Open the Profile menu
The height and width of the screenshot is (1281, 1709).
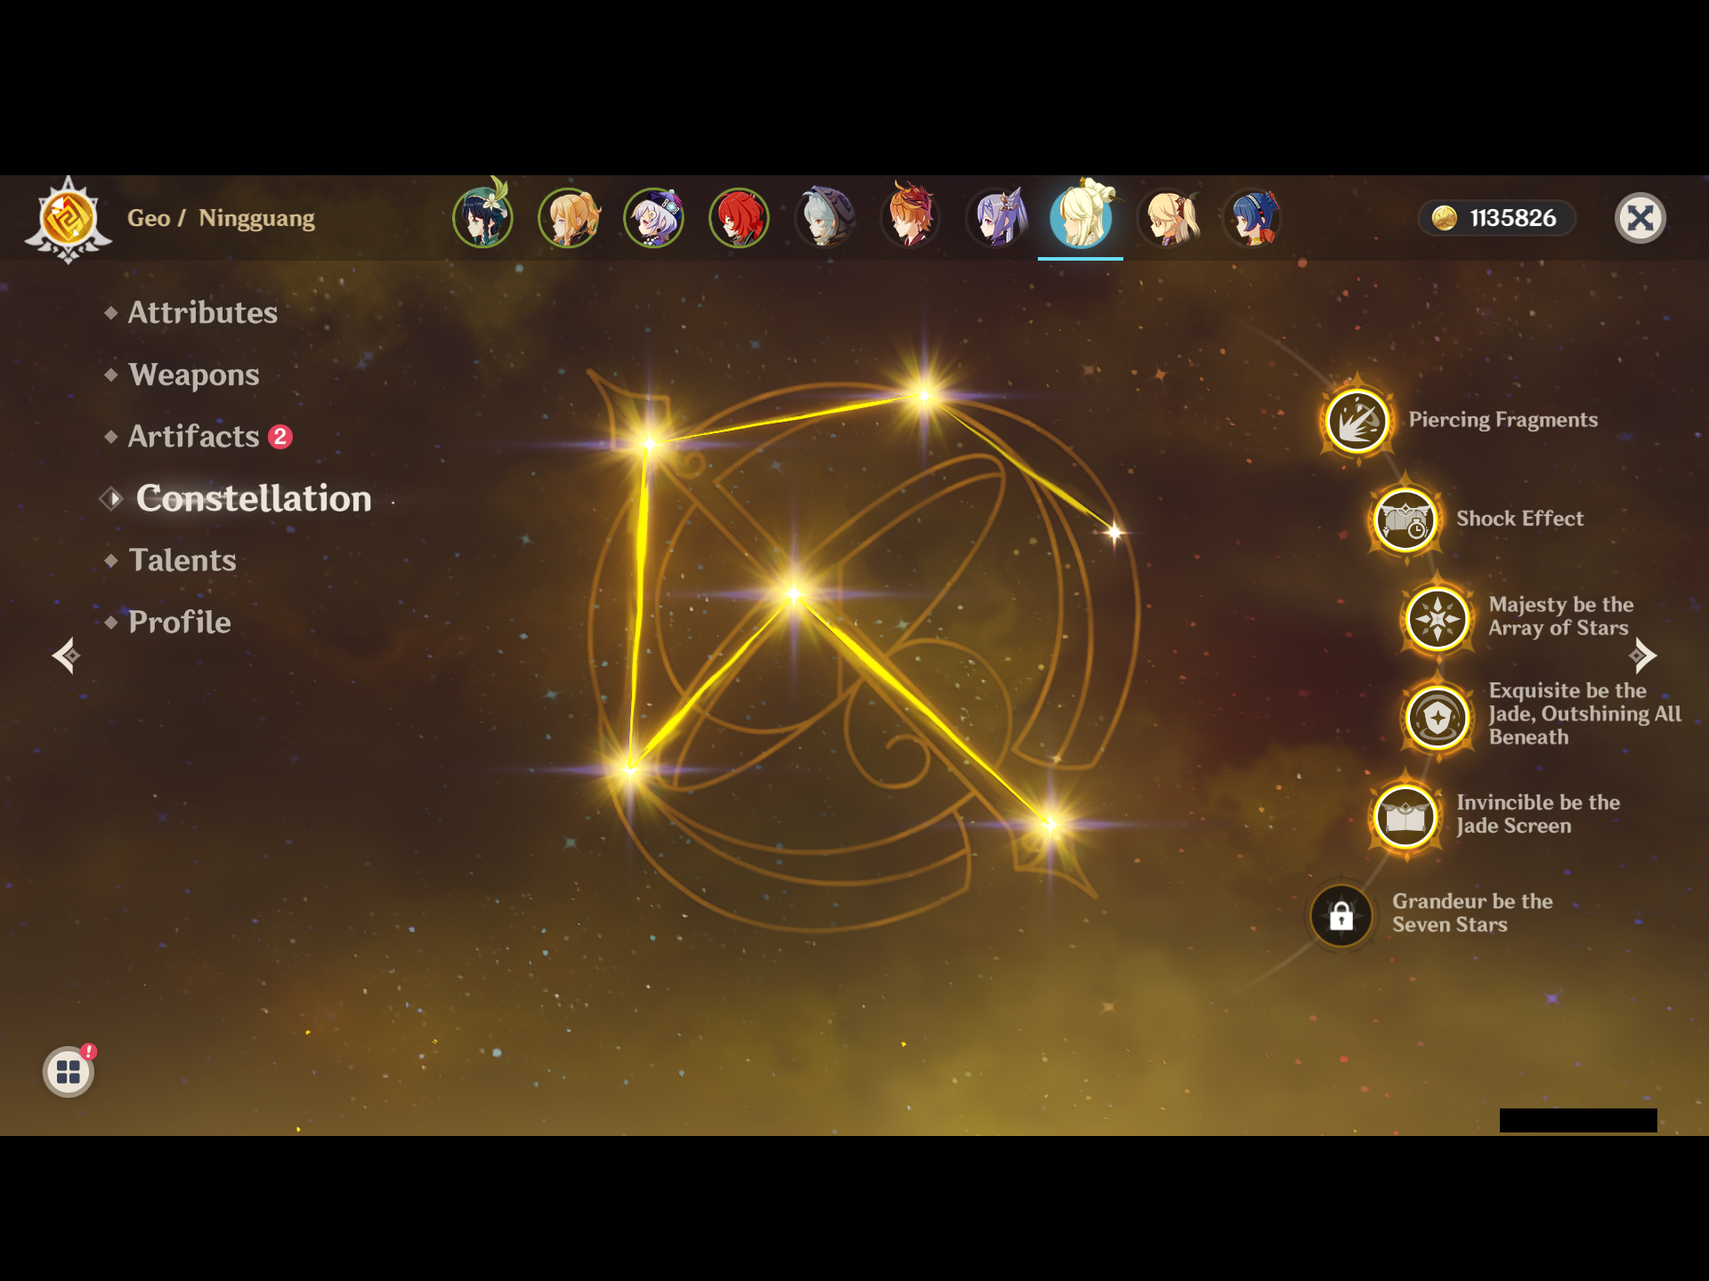pos(180,622)
